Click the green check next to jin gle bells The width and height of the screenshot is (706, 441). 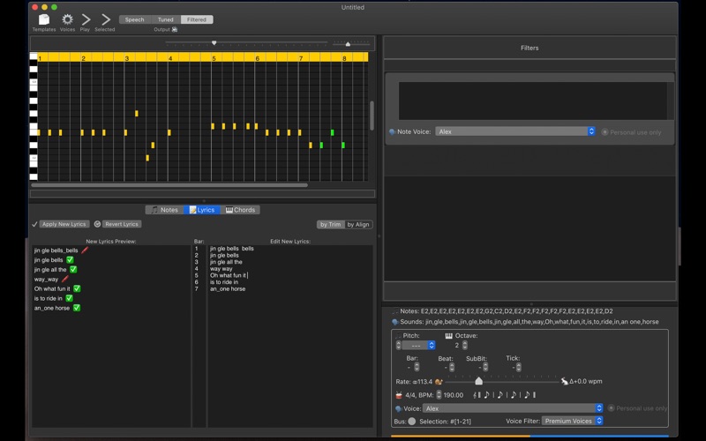pyautogui.click(x=70, y=259)
